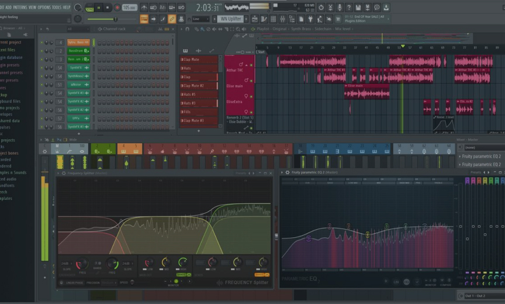Image resolution: width=505 pixels, height=304 pixels.
Task: Open the help question mark icon
Action: pyautogui.click(x=348, y=8)
